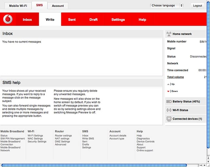Click the horizontal scrollbar right arrow
210x167 pixels.
click(x=204, y=165)
